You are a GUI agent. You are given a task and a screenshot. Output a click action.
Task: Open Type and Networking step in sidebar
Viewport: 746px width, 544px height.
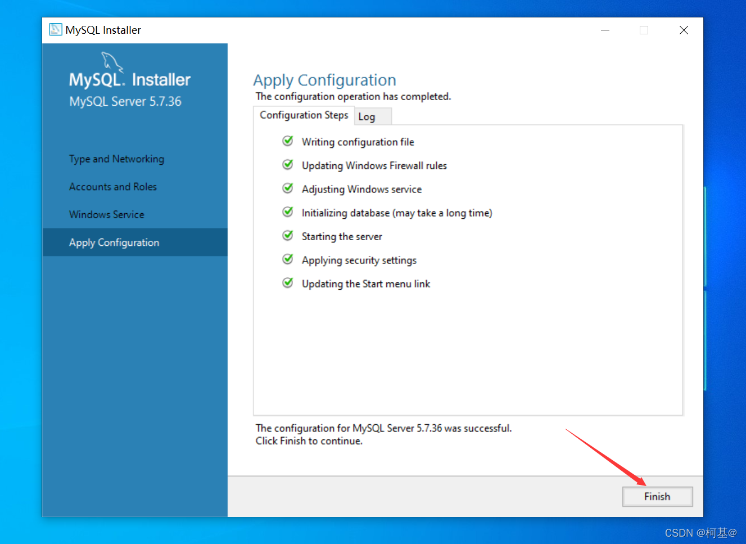[x=116, y=159]
